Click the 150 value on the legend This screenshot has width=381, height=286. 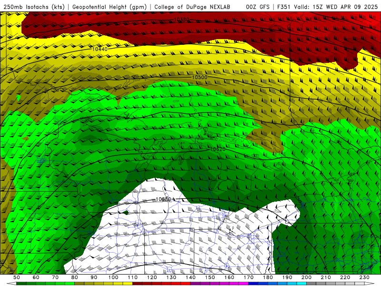(x=210, y=277)
